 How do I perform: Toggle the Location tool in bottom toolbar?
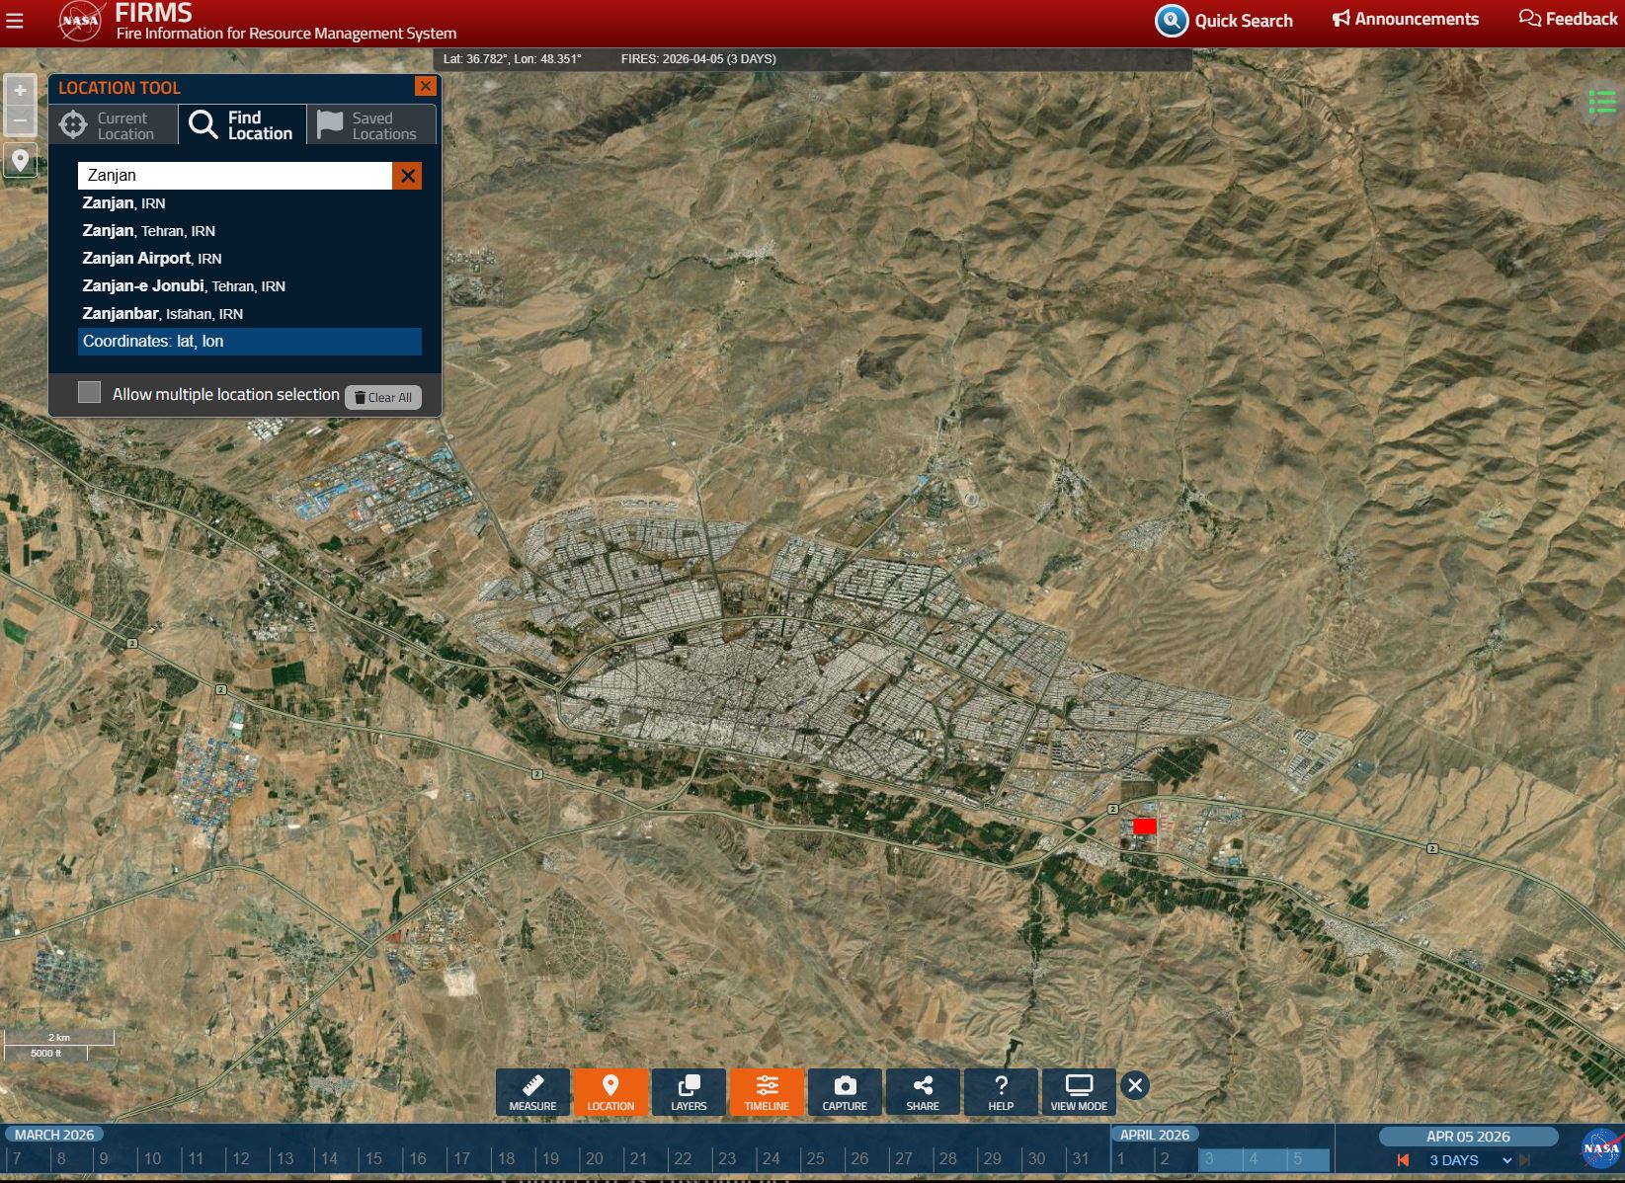point(610,1092)
